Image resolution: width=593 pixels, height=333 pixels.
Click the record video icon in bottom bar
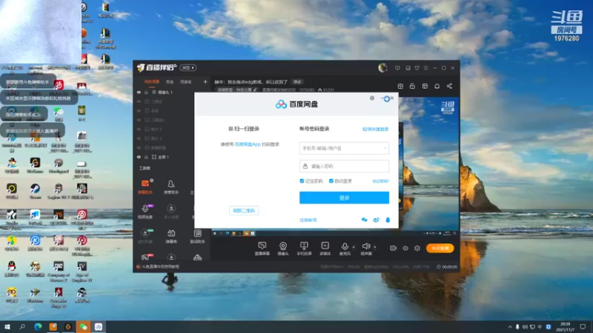click(394, 248)
